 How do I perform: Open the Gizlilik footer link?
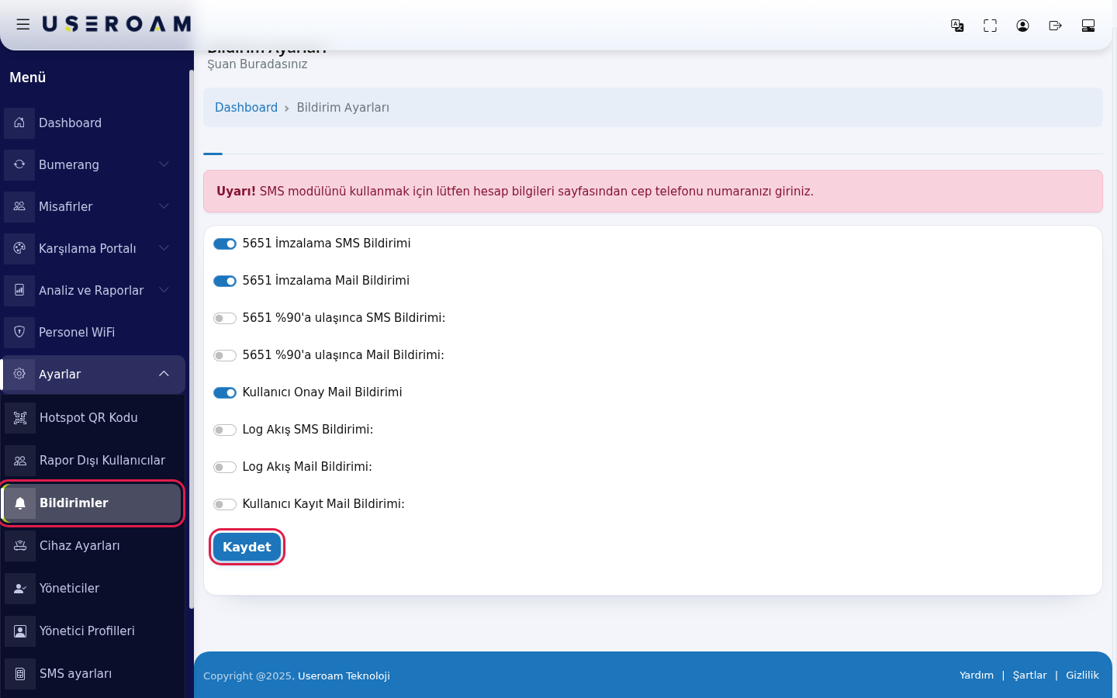[x=1082, y=676]
